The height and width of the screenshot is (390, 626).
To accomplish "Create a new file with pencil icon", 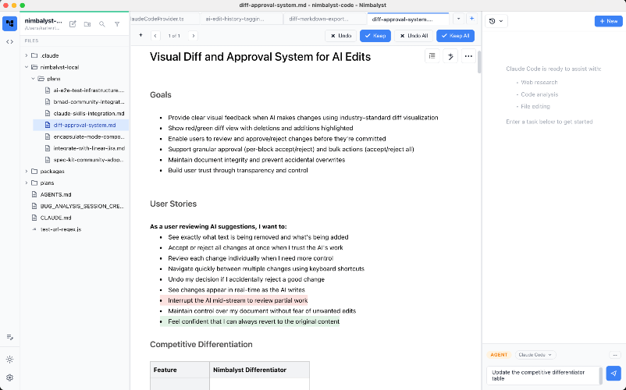I will tap(73, 24).
